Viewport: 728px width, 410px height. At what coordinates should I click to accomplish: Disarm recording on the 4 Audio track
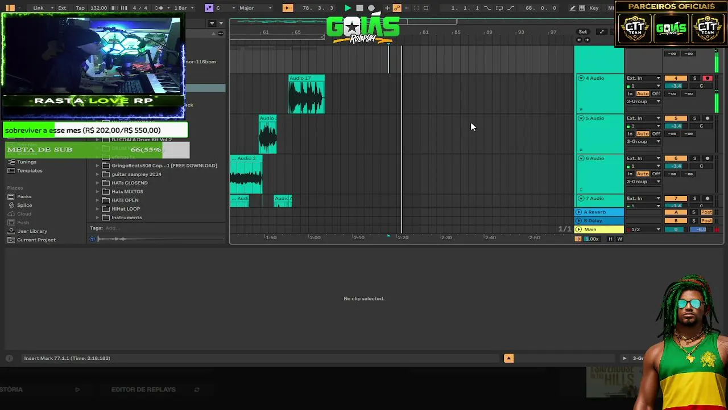[708, 78]
